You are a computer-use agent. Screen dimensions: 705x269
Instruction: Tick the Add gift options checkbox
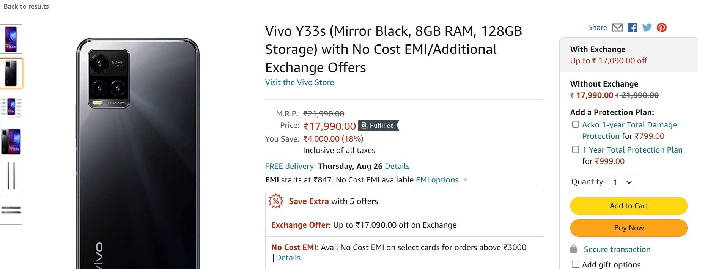(x=576, y=264)
